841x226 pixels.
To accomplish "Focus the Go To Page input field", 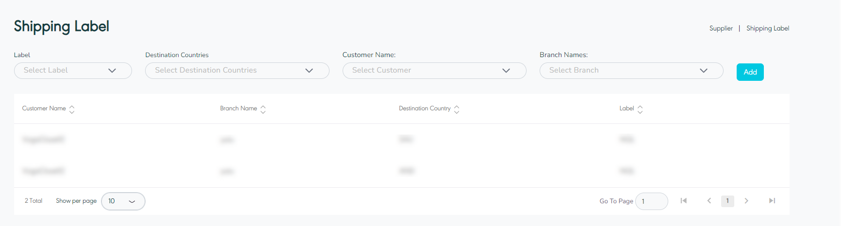I will (x=652, y=201).
